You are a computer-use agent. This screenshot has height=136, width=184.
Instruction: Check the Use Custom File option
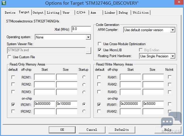click(9, 57)
